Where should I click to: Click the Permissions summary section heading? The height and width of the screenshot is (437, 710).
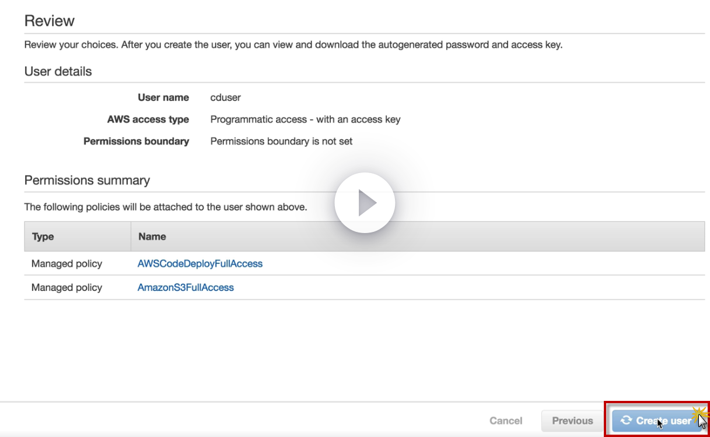tap(87, 181)
